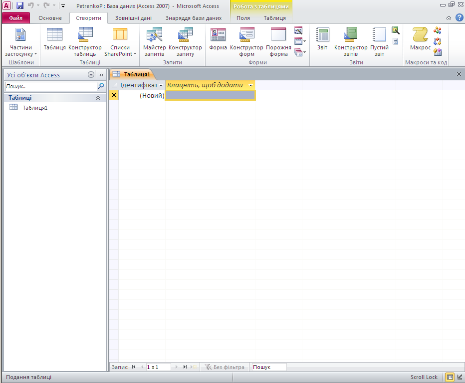Expand the Списки SharePoint dropdown
This screenshot has height=383, width=465.
click(120, 51)
